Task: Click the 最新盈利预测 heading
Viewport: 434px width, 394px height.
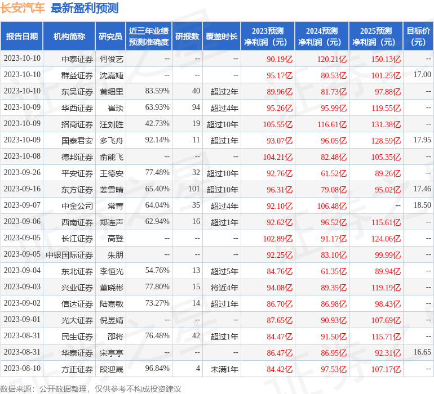Action: tap(85, 8)
